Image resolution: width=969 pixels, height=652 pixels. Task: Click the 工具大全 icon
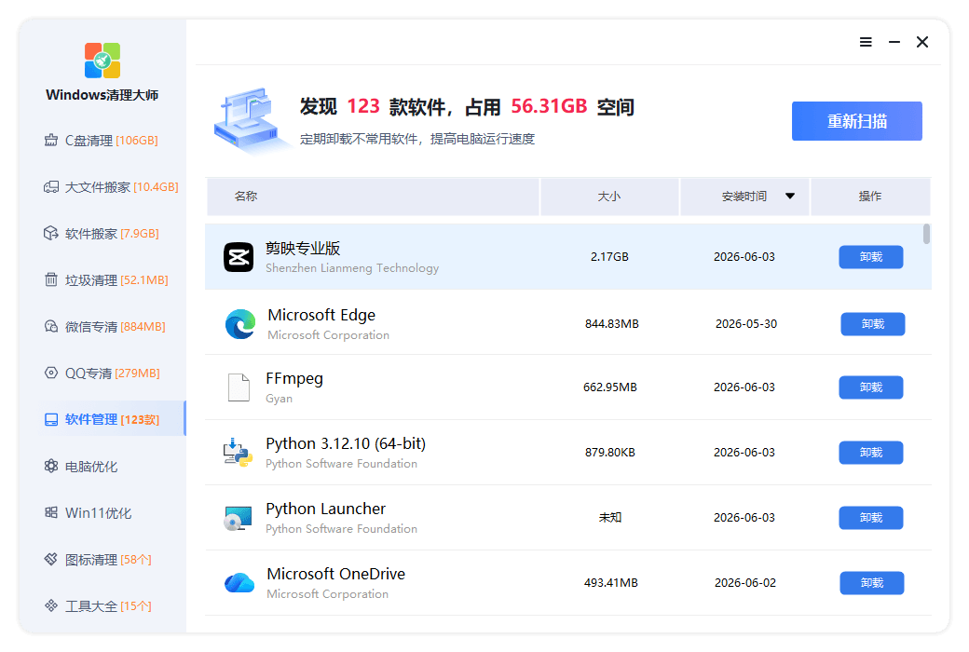pyautogui.click(x=51, y=605)
